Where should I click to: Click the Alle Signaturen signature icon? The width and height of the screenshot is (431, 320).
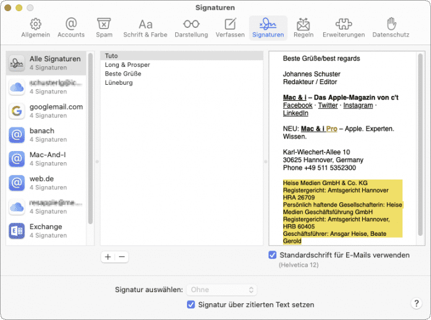point(17,63)
